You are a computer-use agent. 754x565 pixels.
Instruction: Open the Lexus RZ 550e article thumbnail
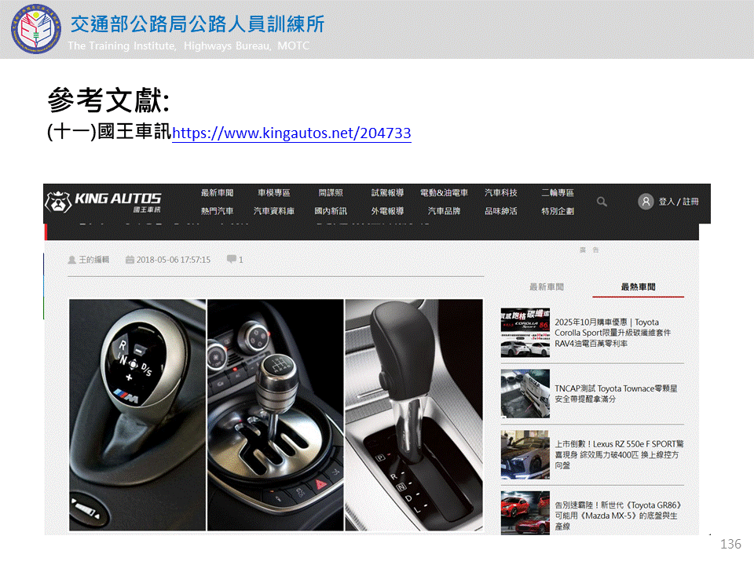pos(525,454)
